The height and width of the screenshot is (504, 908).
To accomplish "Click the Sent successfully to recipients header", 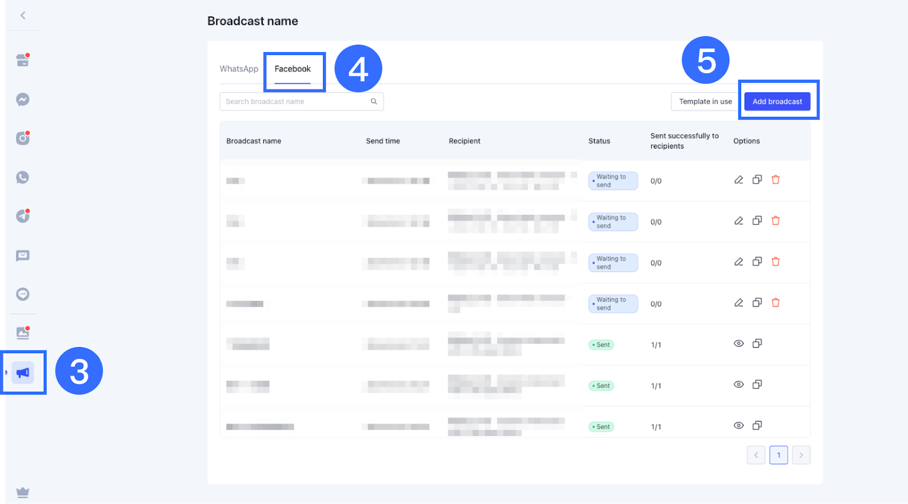I will click(684, 141).
